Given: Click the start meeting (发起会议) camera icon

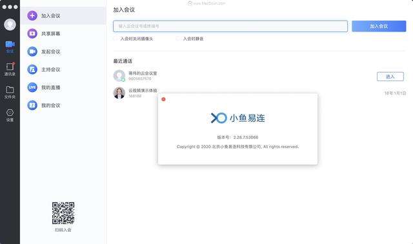Looking at the screenshot, I should click(32, 52).
